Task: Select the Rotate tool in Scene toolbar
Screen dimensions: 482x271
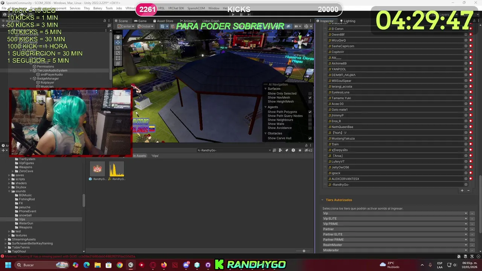Action: [x=118, y=47]
